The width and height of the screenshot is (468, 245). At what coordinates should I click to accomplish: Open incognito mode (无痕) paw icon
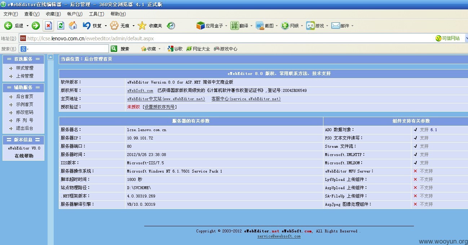[x=114, y=26]
